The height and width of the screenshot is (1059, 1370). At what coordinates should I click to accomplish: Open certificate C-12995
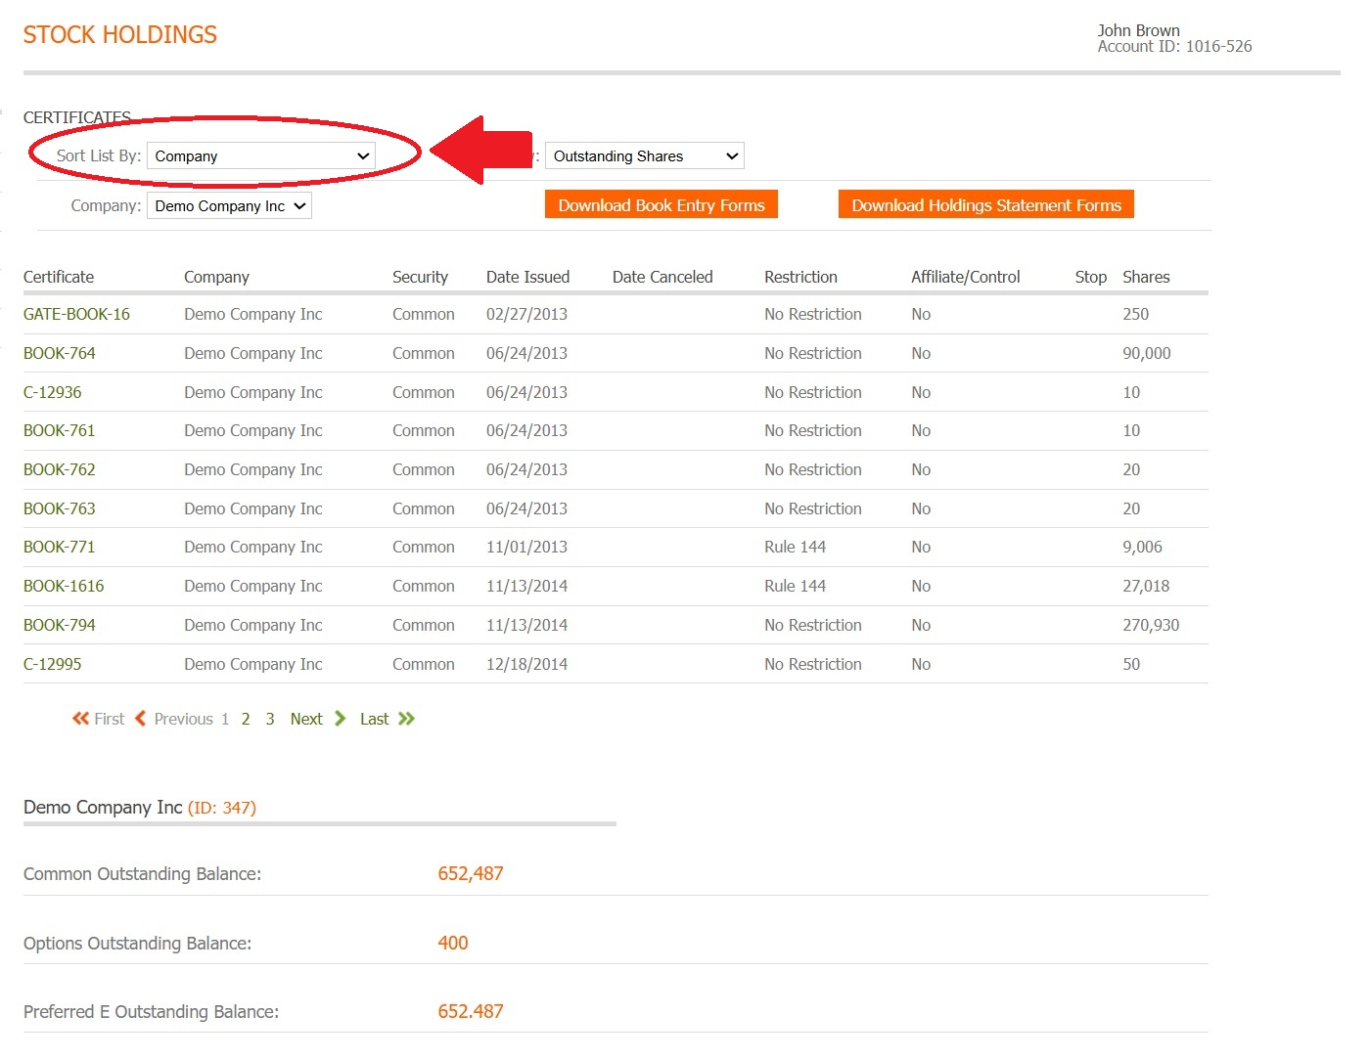(x=53, y=665)
